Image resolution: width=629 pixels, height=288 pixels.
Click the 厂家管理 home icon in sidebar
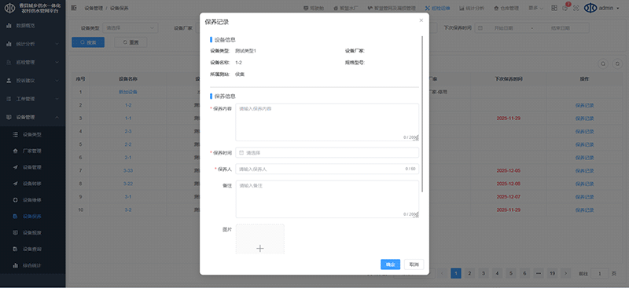(15, 151)
